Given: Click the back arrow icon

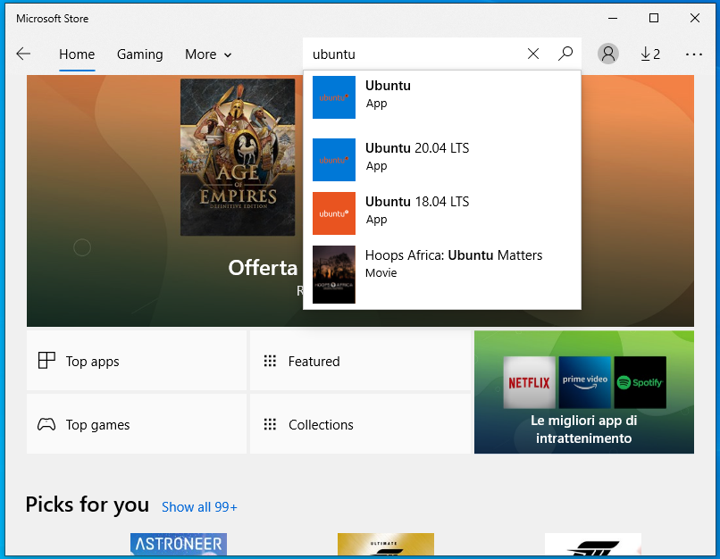Looking at the screenshot, I should click(x=23, y=54).
